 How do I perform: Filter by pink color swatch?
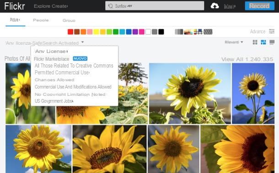90,32
